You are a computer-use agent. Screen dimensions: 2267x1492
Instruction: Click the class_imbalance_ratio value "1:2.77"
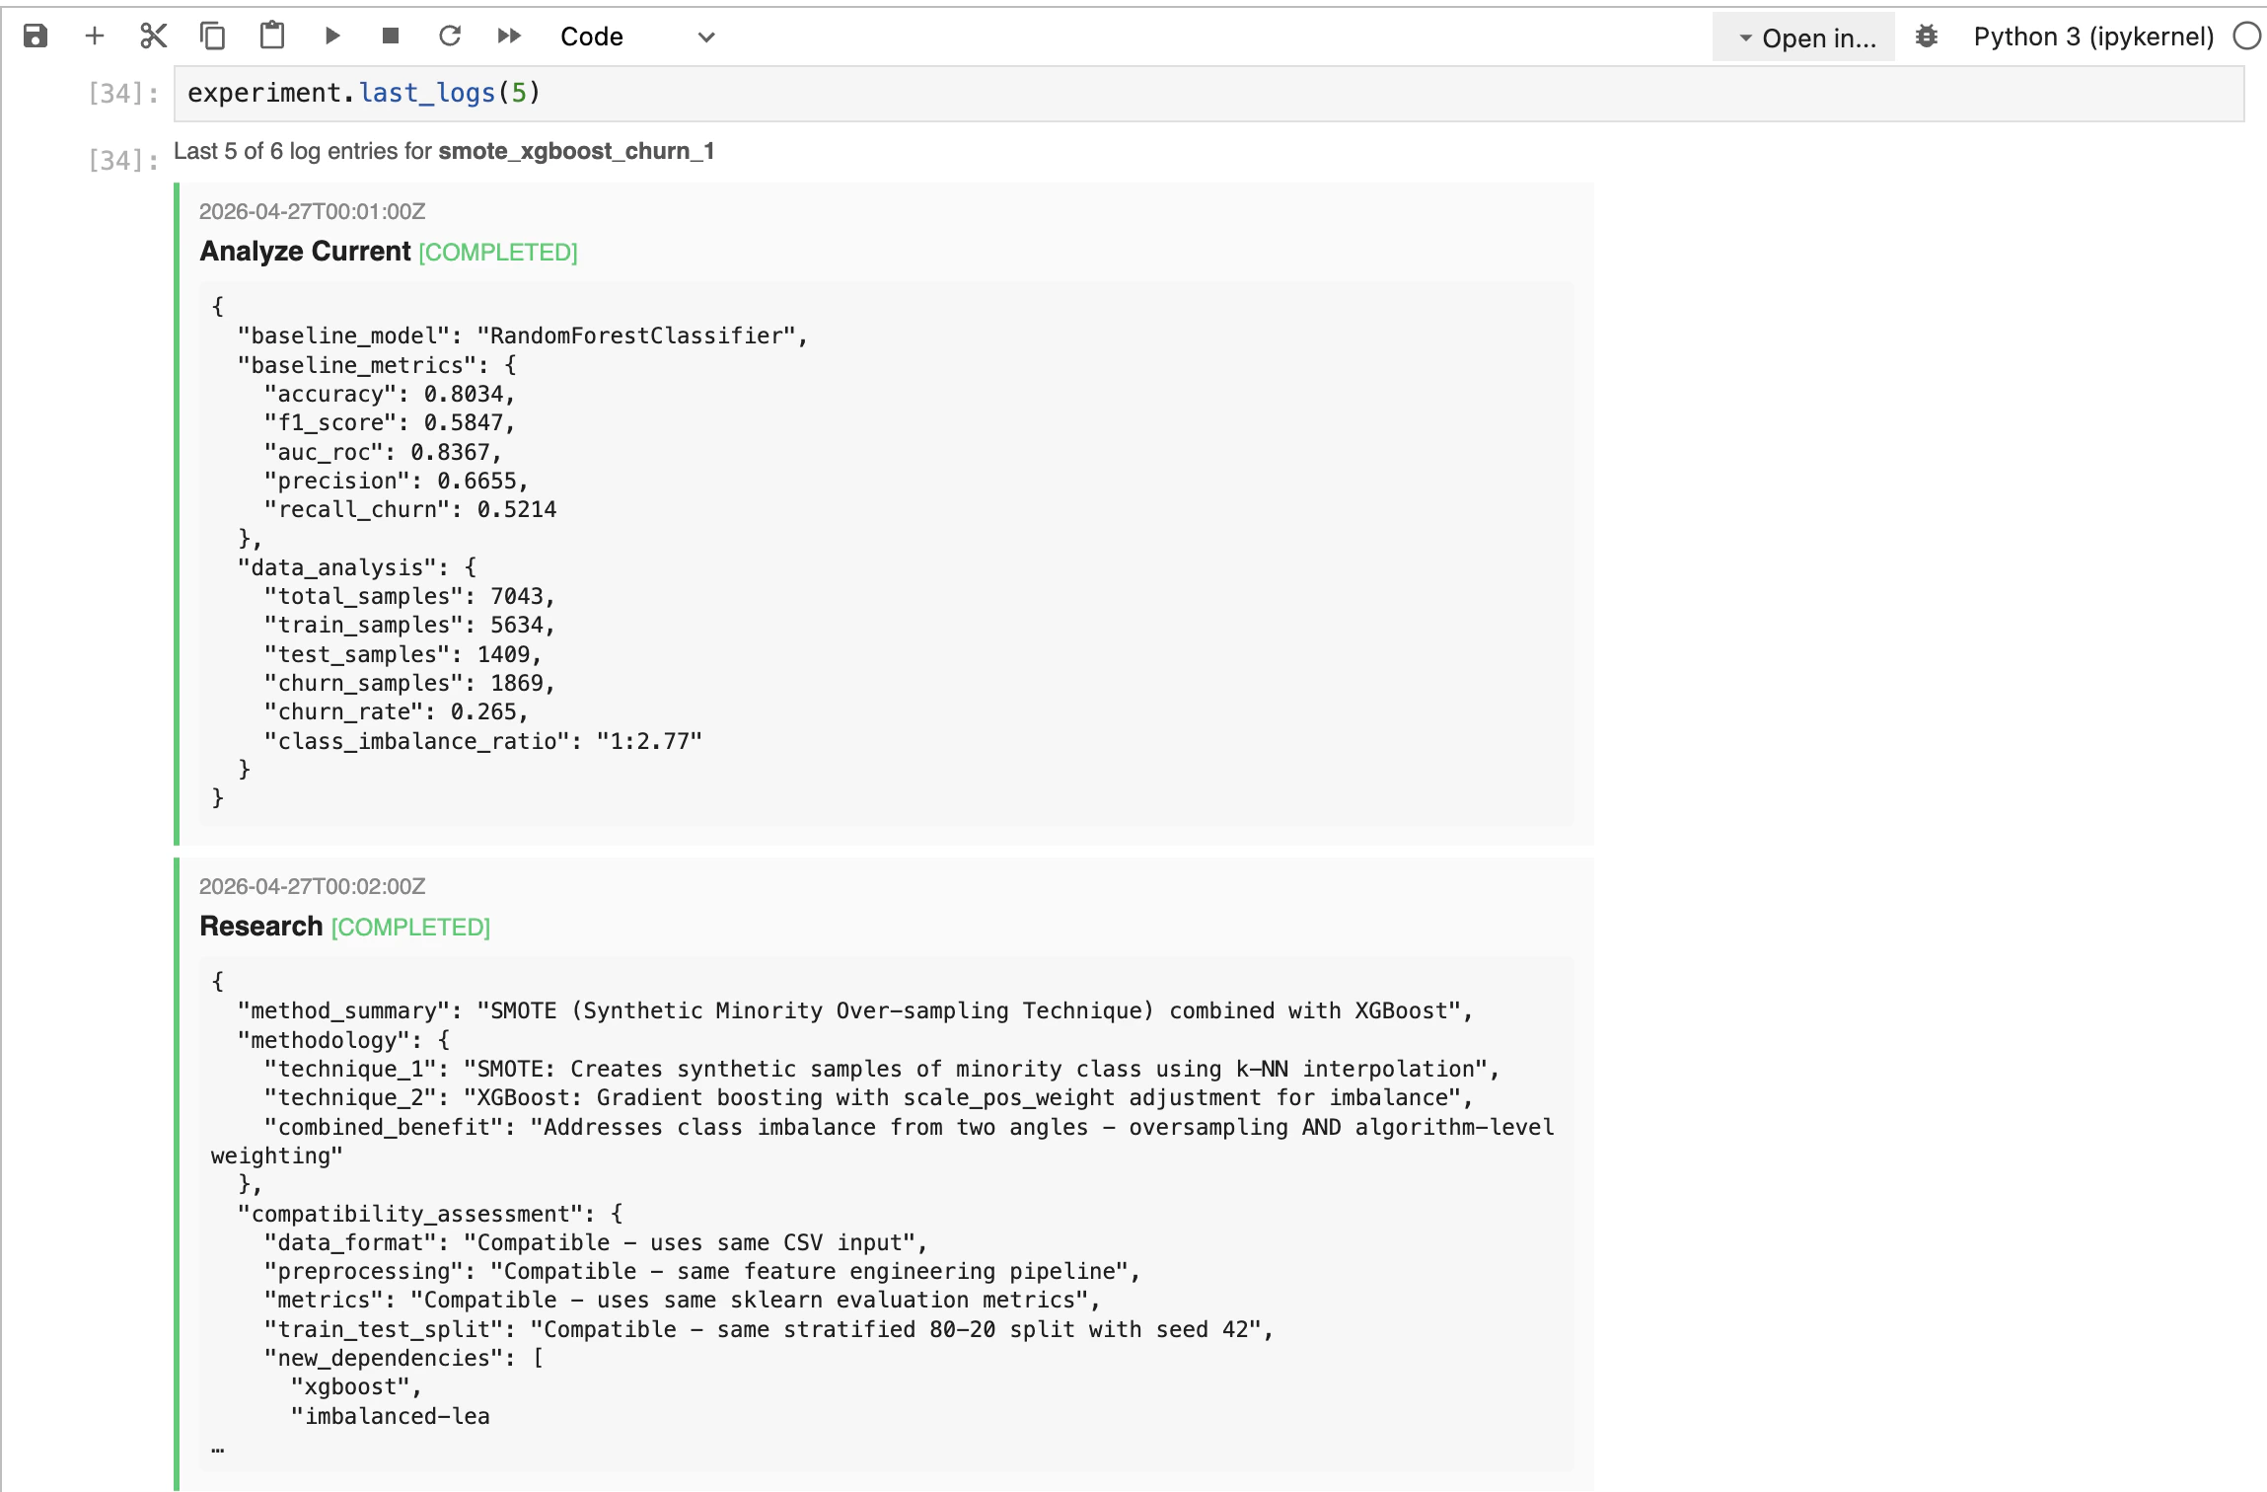click(x=649, y=742)
